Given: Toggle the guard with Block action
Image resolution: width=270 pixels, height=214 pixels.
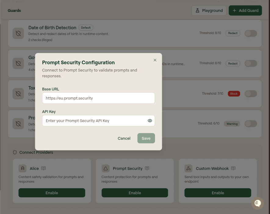Looking at the screenshot, I should coord(251,94).
